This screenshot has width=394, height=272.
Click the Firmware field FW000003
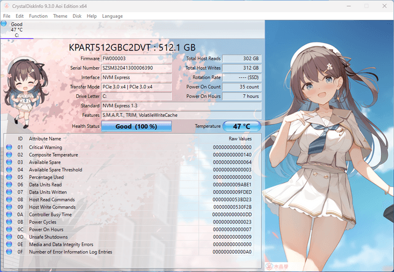(137, 58)
